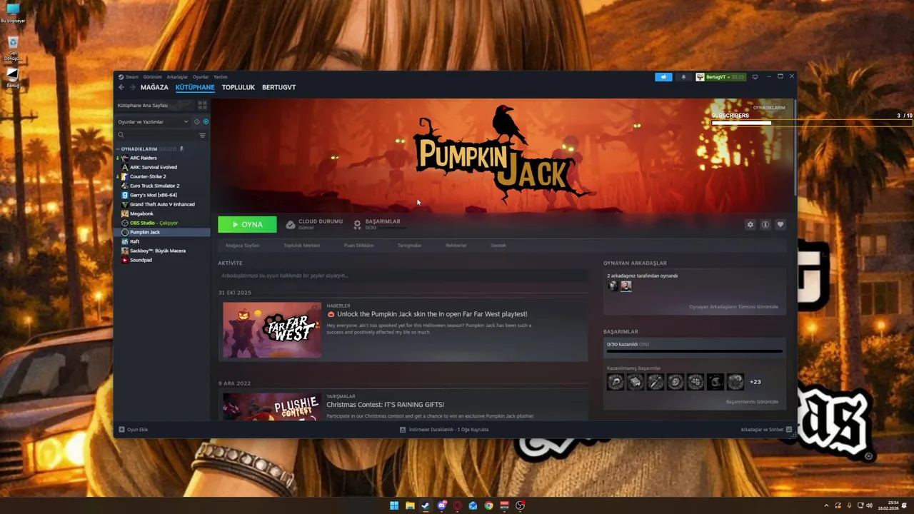Screen dimensions: 914x514
Task: Click the Steam announcements megaphone icon
Action: (663, 77)
